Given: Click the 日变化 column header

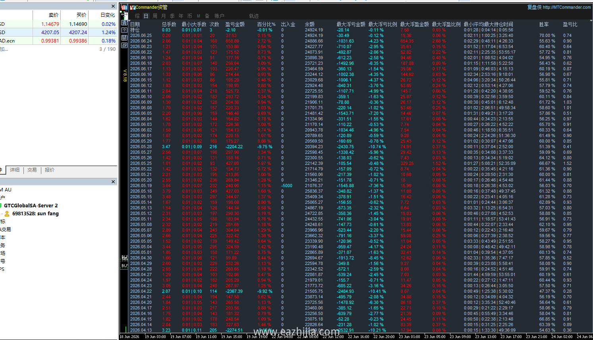Looking at the screenshot, I should [108, 15].
